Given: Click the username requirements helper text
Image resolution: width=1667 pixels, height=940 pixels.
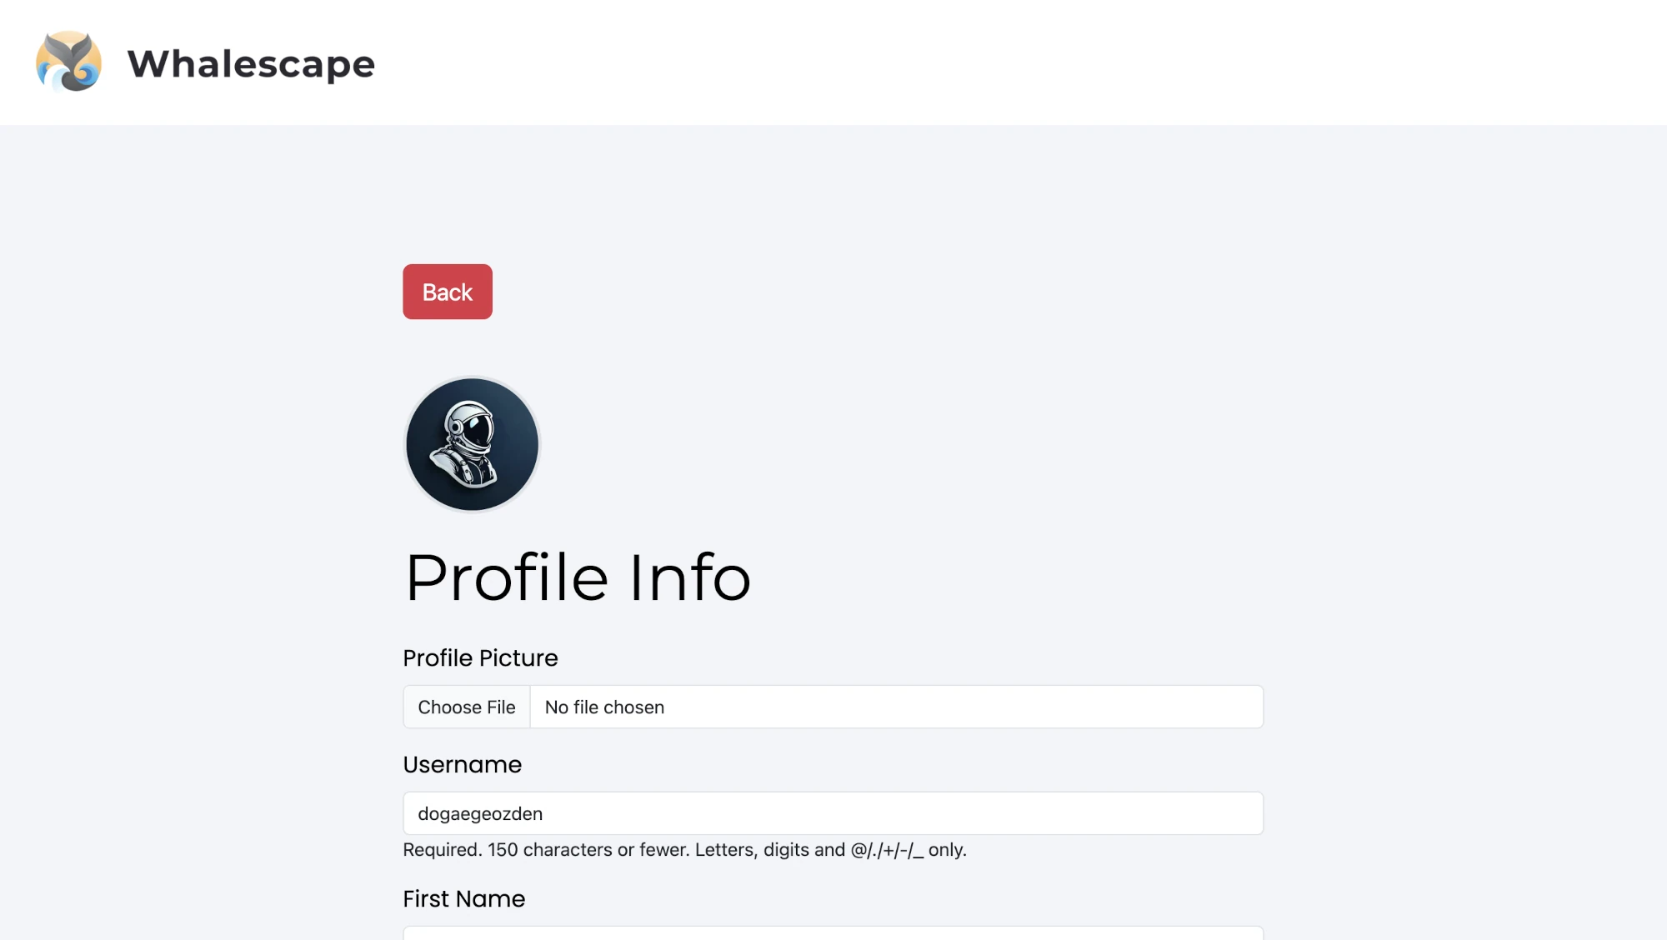Looking at the screenshot, I should pyautogui.click(x=684, y=850).
